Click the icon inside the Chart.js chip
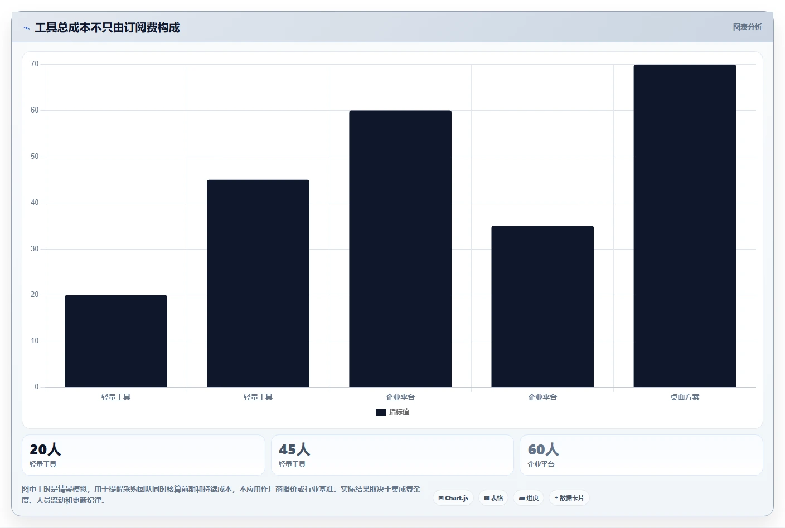785x528 pixels. pyautogui.click(x=441, y=498)
